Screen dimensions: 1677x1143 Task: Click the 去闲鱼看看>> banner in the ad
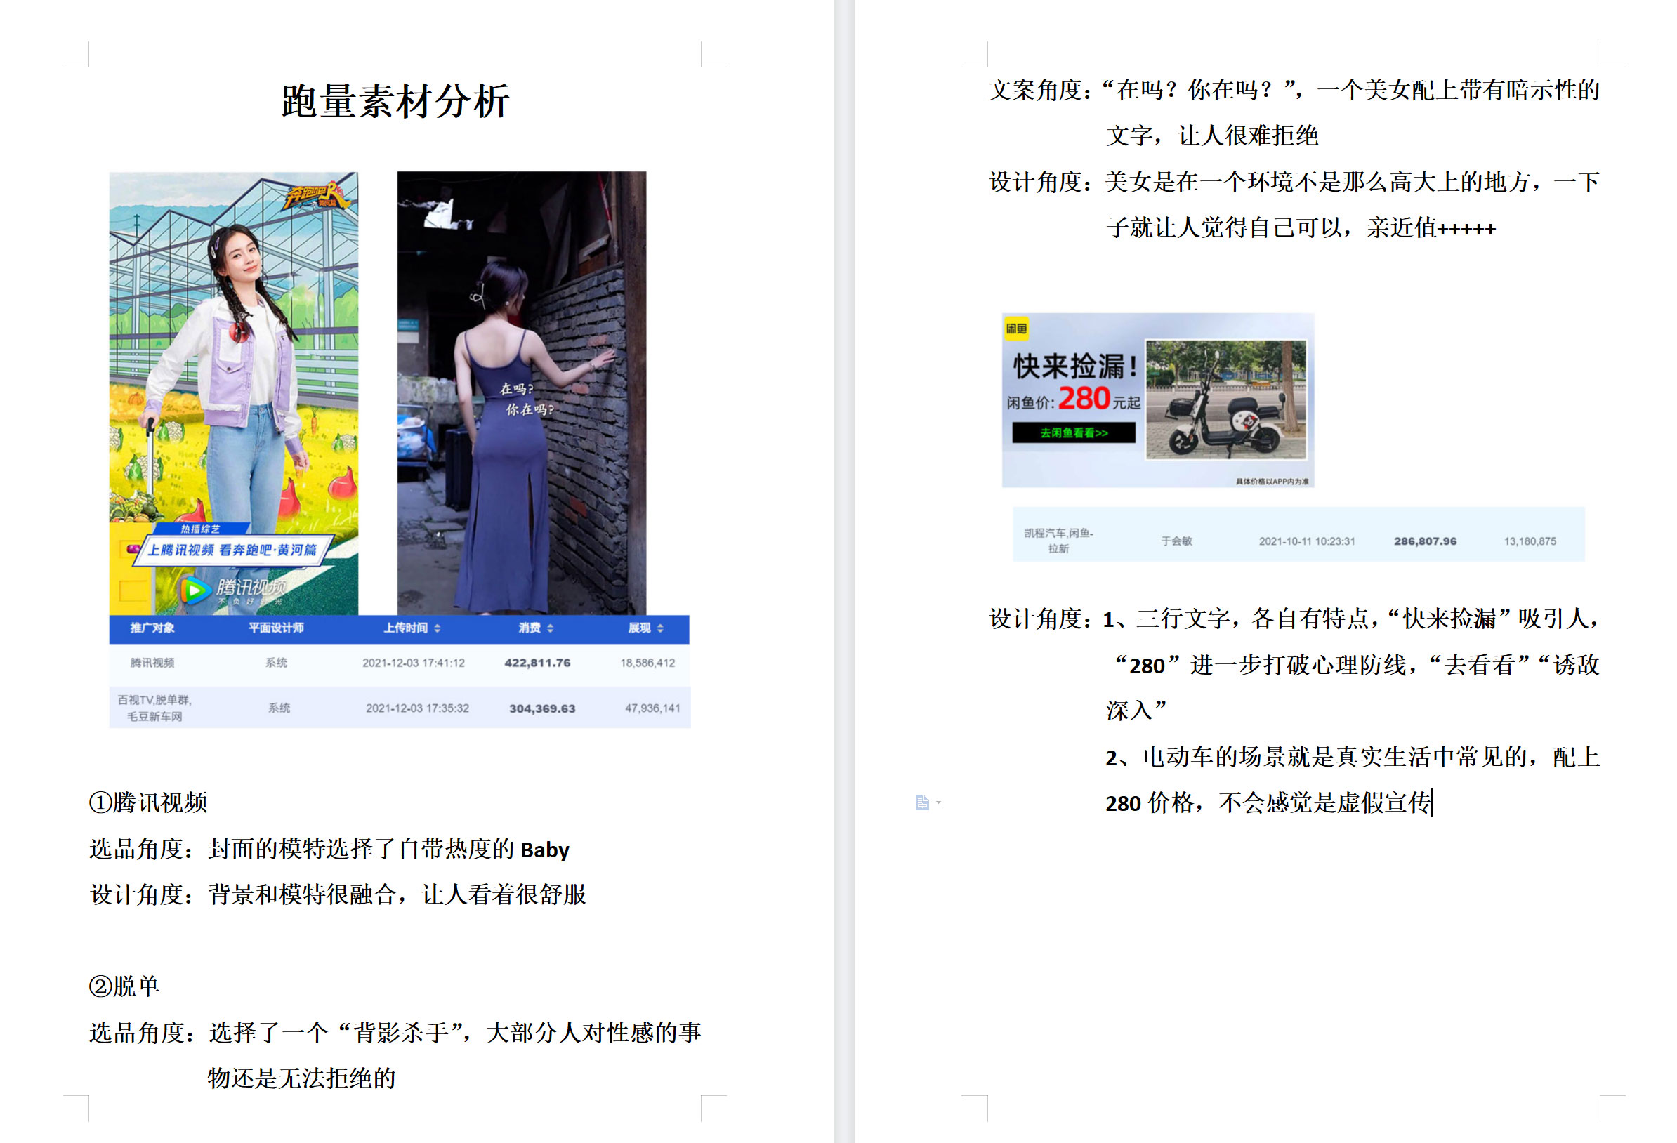coord(1074,433)
